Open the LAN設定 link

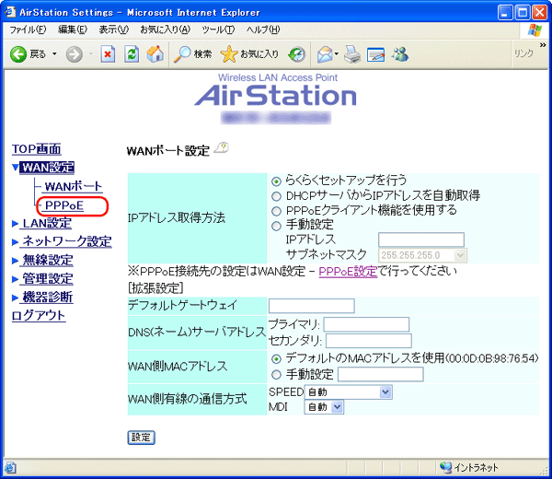[47, 224]
